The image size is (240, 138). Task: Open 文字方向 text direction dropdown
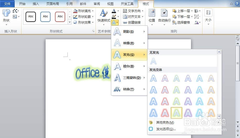click(133, 11)
